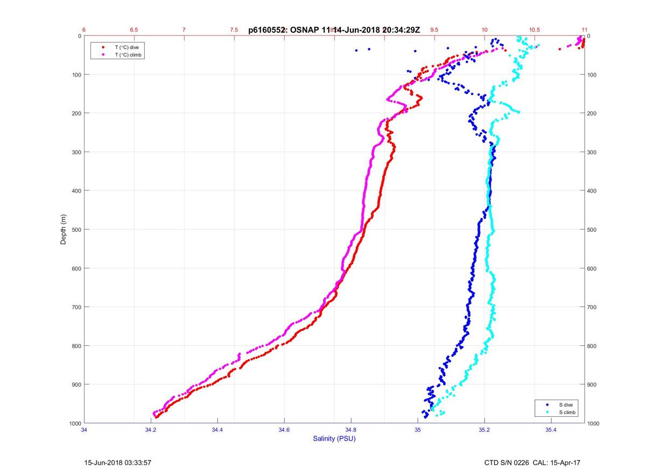Click '400' on the right depth axis
The image size is (646, 476).
pyautogui.click(x=592, y=191)
